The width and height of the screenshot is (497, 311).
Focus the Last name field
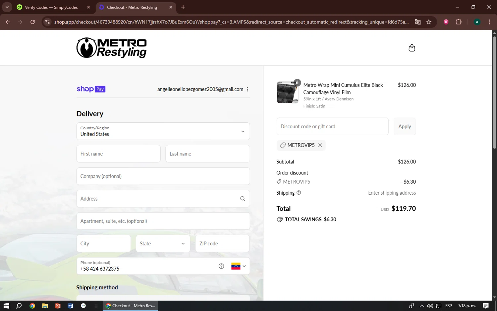point(207,154)
